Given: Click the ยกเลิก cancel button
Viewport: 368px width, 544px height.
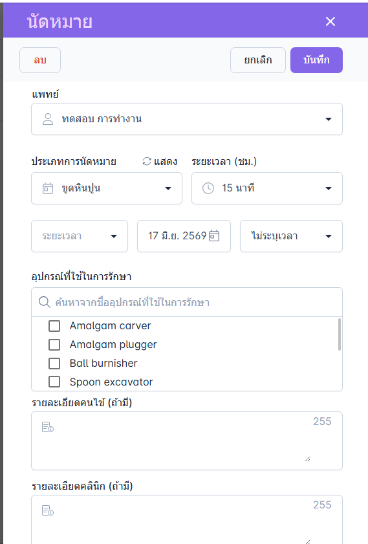Looking at the screenshot, I should (x=257, y=60).
